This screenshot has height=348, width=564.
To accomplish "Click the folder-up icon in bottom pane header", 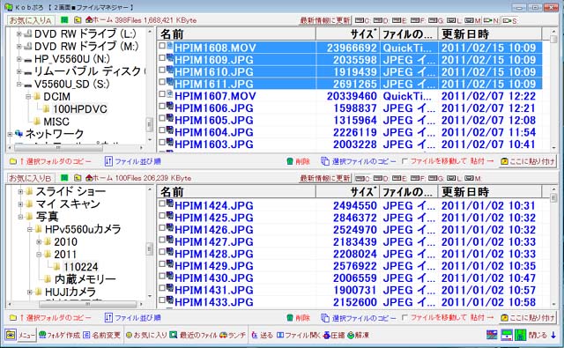I will tap(78, 178).
